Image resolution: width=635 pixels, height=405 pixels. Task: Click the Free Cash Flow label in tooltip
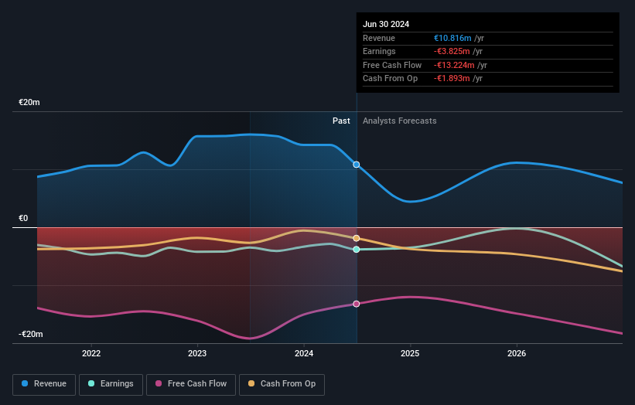(x=392, y=65)
